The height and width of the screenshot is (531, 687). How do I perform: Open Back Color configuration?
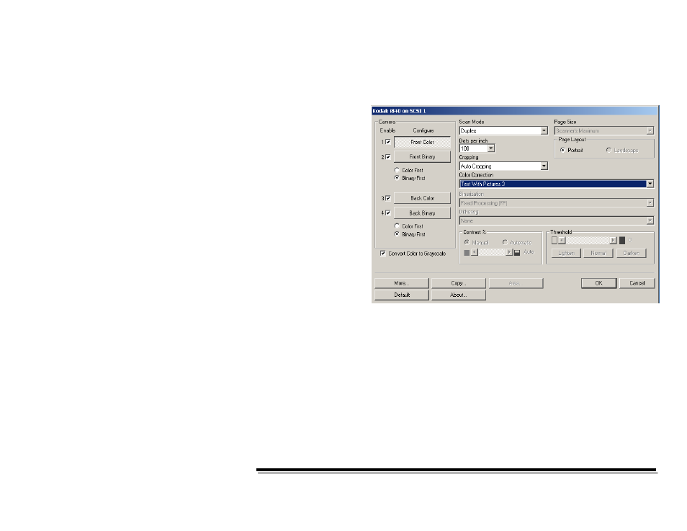(423, 198)
